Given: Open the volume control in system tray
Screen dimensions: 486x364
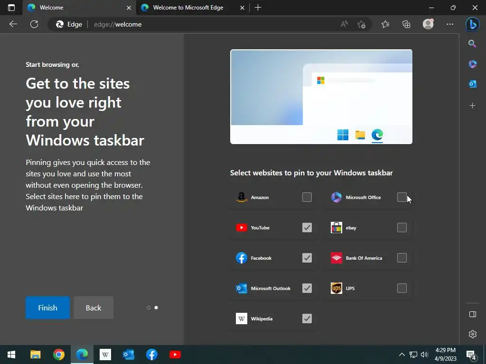Looking at the screenshot, I should click(x=424, y=355).
